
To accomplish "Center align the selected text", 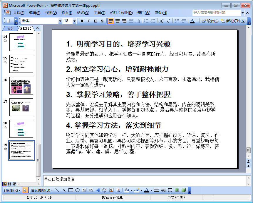I will pyautogui.click(x=118, y=21).
